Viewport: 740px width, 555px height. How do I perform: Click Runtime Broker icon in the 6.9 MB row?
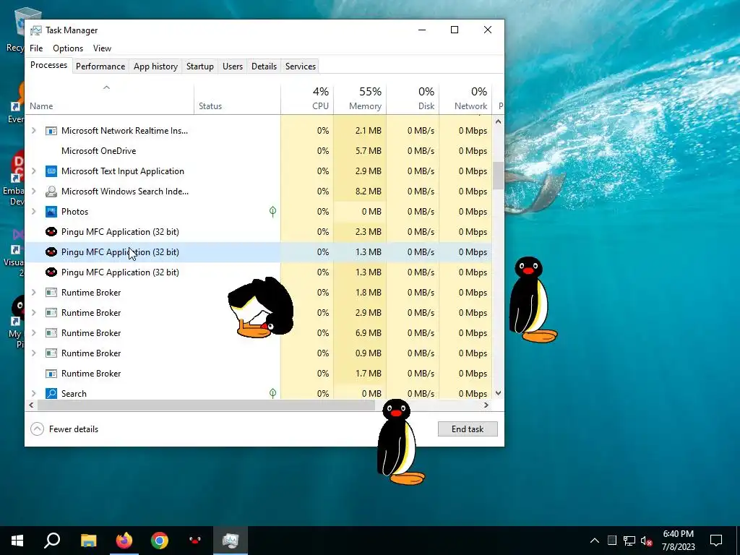click(51, 332)
